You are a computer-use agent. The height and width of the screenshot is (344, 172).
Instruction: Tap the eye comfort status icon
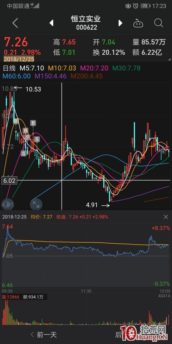pyautogui.click(x=128, y=6)
